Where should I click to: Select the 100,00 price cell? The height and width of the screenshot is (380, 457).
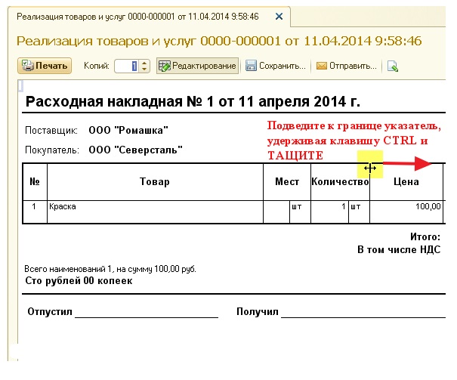406,212
